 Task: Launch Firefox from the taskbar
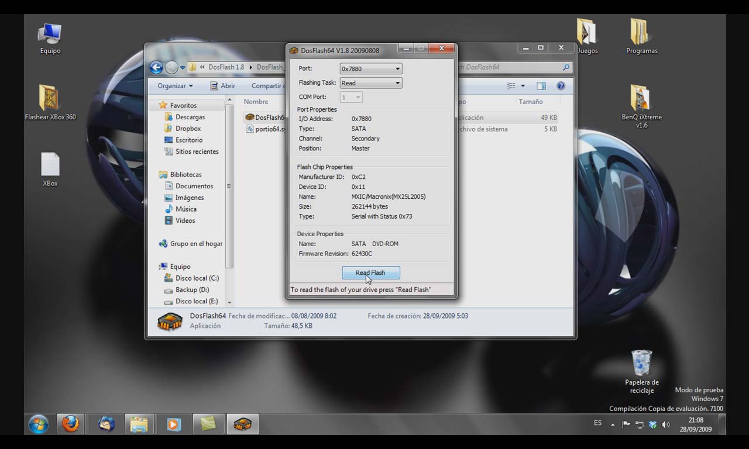71,424
